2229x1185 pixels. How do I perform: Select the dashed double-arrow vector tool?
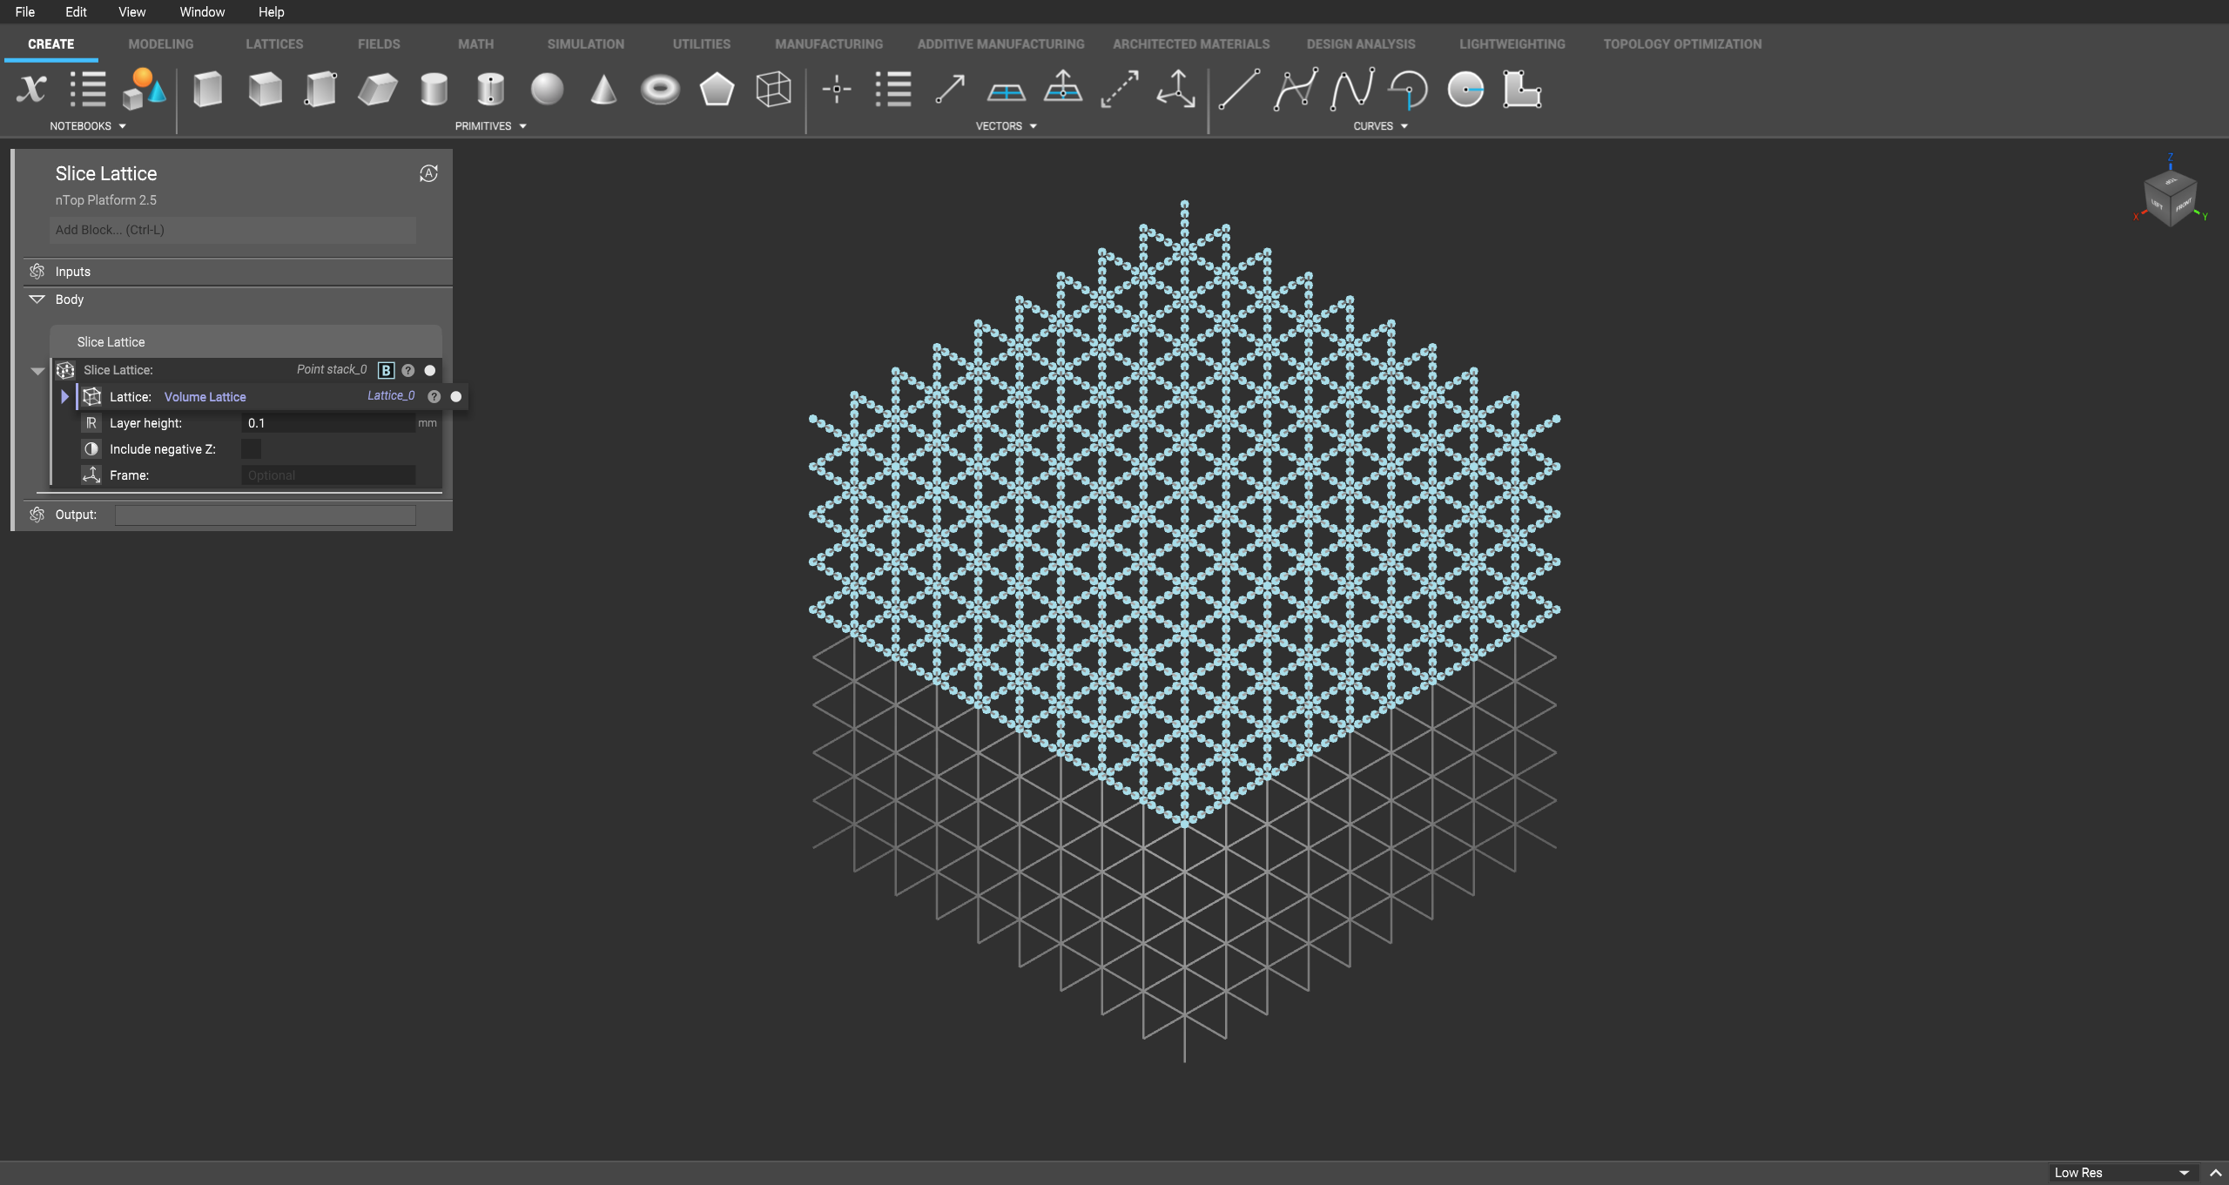1120,89
